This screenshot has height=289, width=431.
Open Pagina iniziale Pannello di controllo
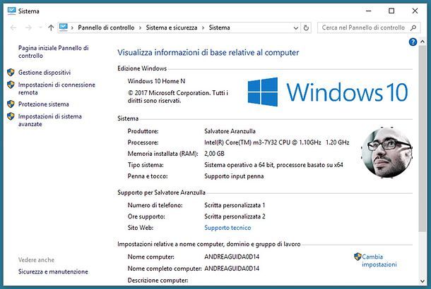[x=53, y=51]
